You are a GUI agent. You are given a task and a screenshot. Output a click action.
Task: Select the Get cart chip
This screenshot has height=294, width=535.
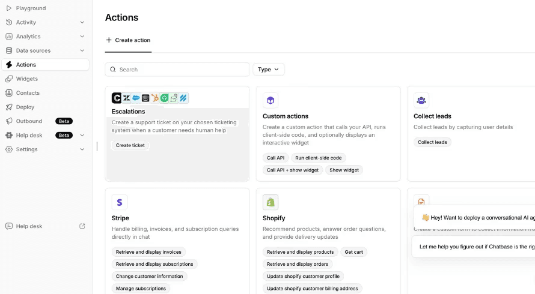pyautogui.click(x=353, y=252)
